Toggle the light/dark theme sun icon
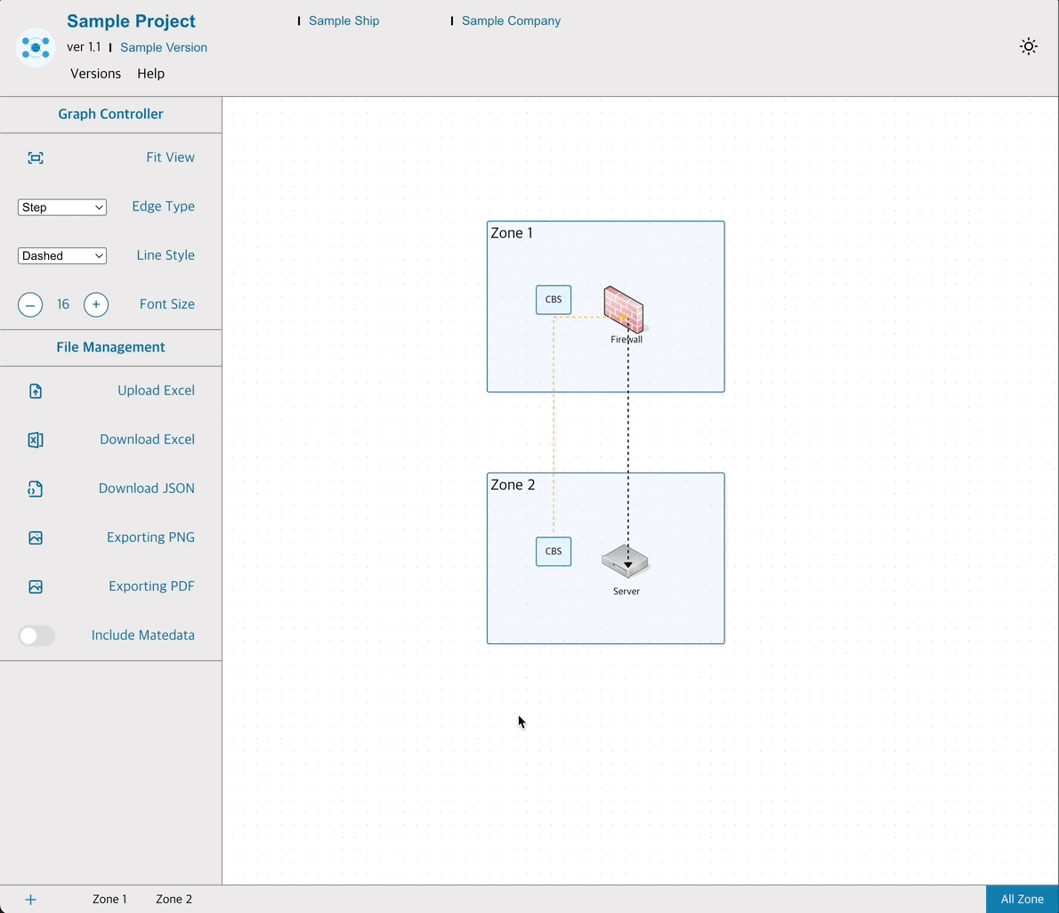 pos(1029,47)
